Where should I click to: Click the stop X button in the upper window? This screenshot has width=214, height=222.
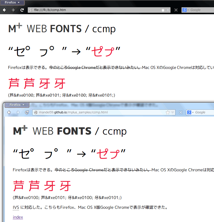coord(176,10)
